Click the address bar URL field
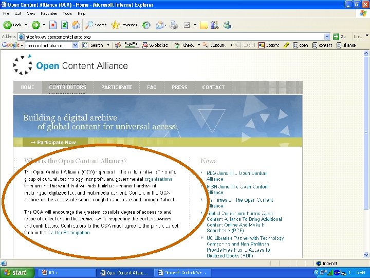 pos(174,37)
